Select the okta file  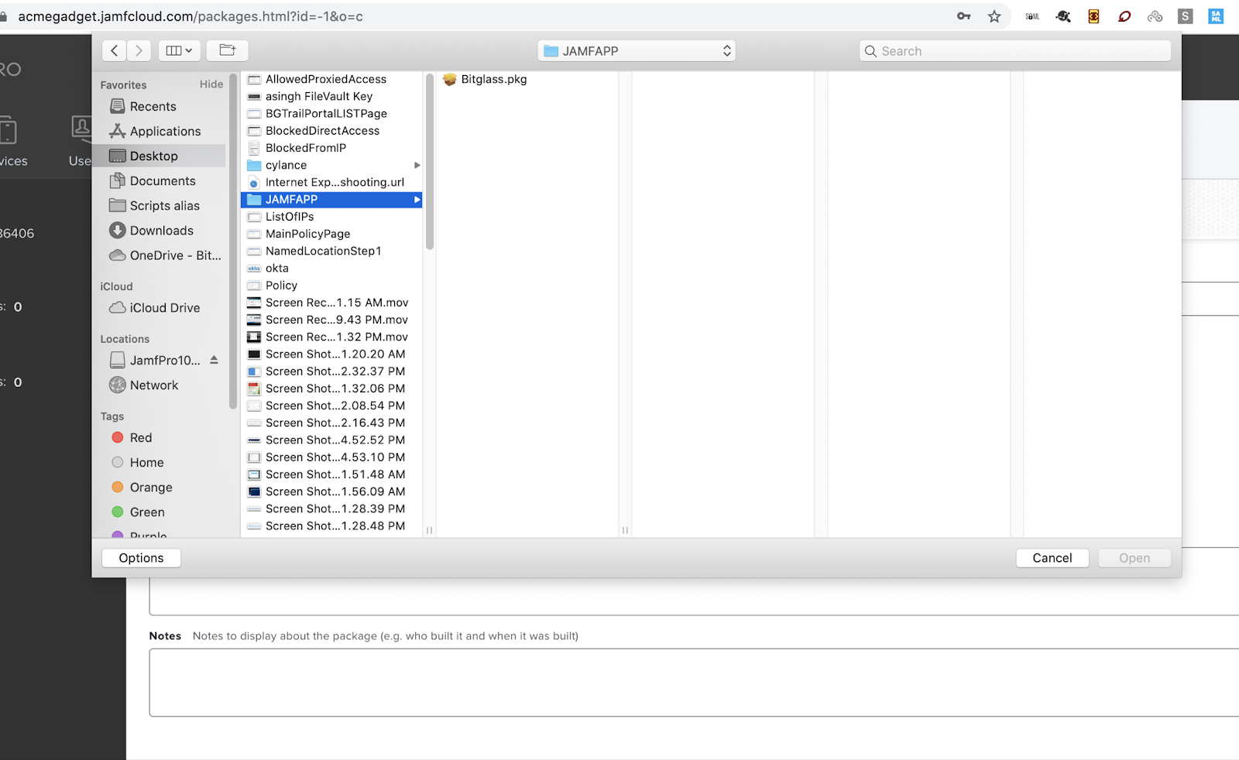coord(276,268)
